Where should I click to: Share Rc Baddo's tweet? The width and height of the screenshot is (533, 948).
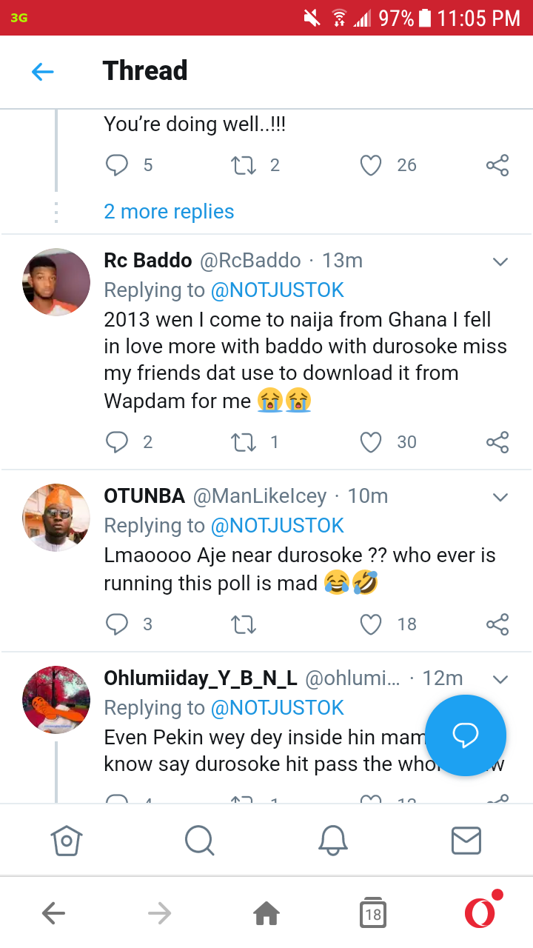pyautogui.click(x=497, y=442)
